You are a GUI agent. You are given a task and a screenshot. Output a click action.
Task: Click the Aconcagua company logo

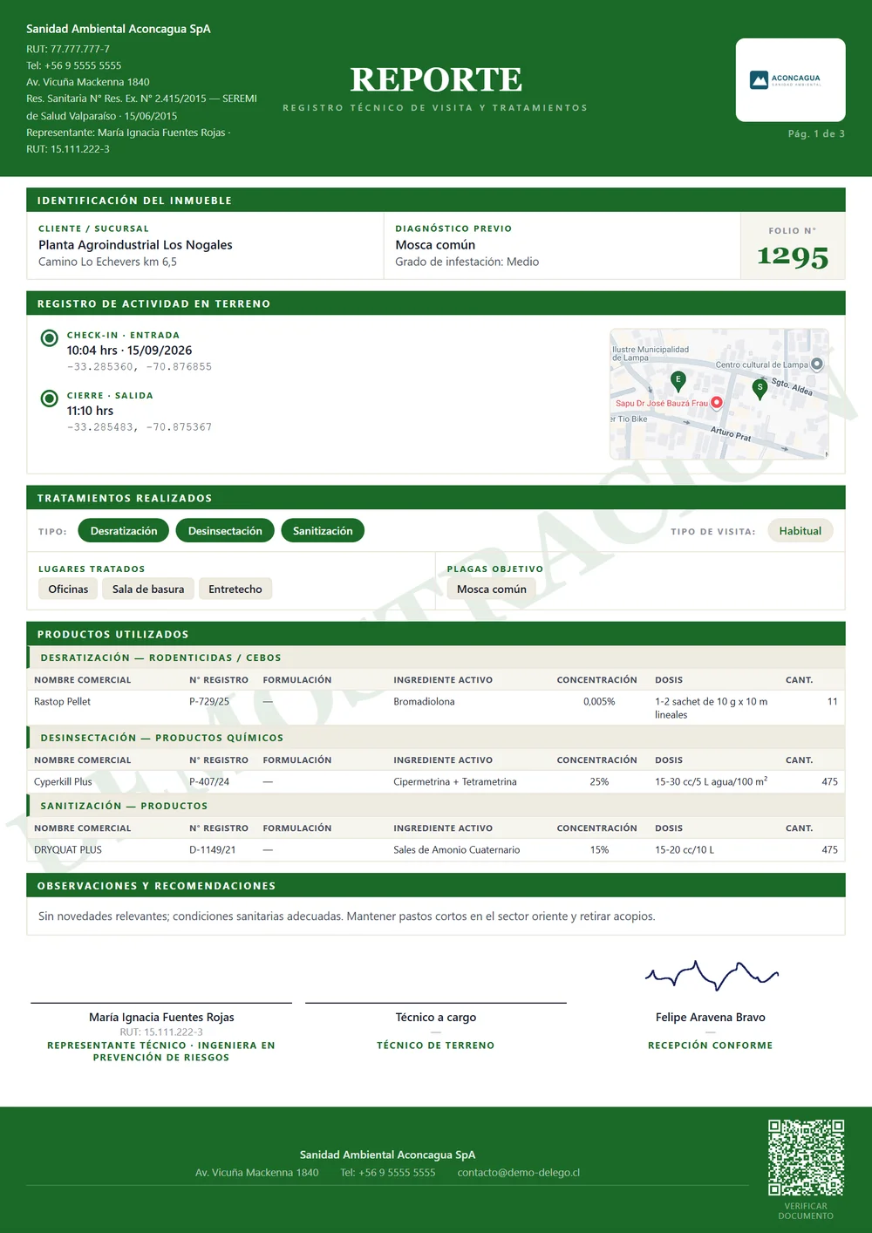[785, 79]
